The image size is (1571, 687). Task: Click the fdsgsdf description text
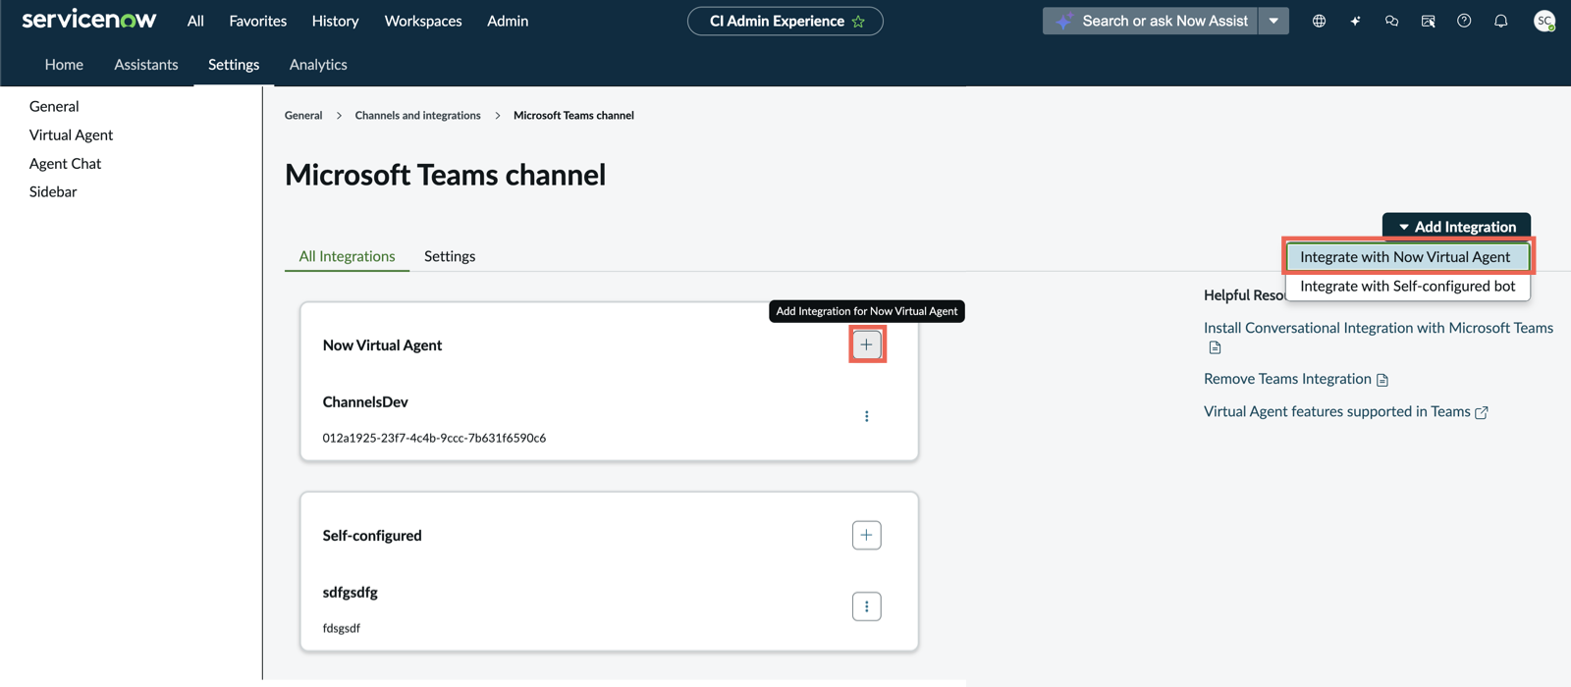[x=341, y=628]
